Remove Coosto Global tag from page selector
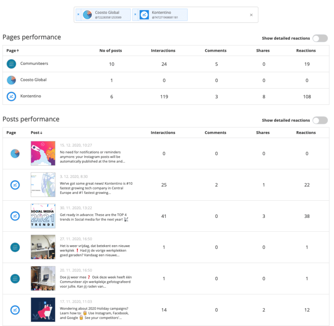Viewport: 334px width, 326px height. pos(78,14)
